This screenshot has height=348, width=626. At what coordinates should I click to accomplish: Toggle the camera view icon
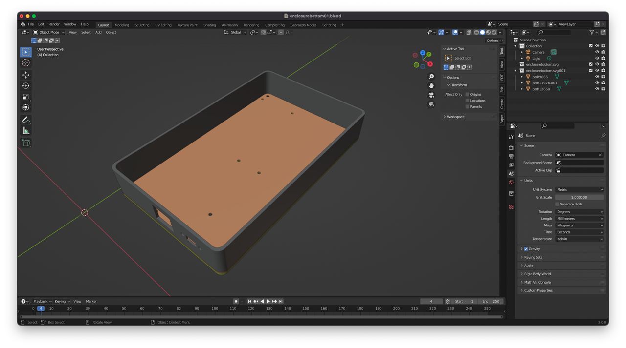431,95
